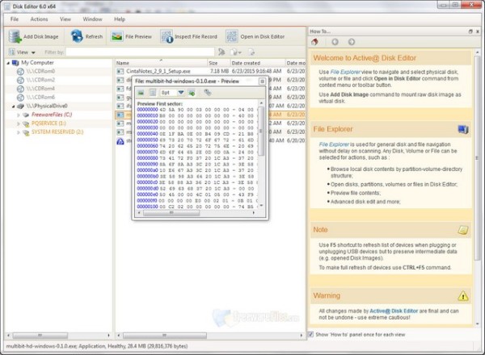The image size is (485, 355).
Task: Open the View menu in menu bar
Action: 65,19
